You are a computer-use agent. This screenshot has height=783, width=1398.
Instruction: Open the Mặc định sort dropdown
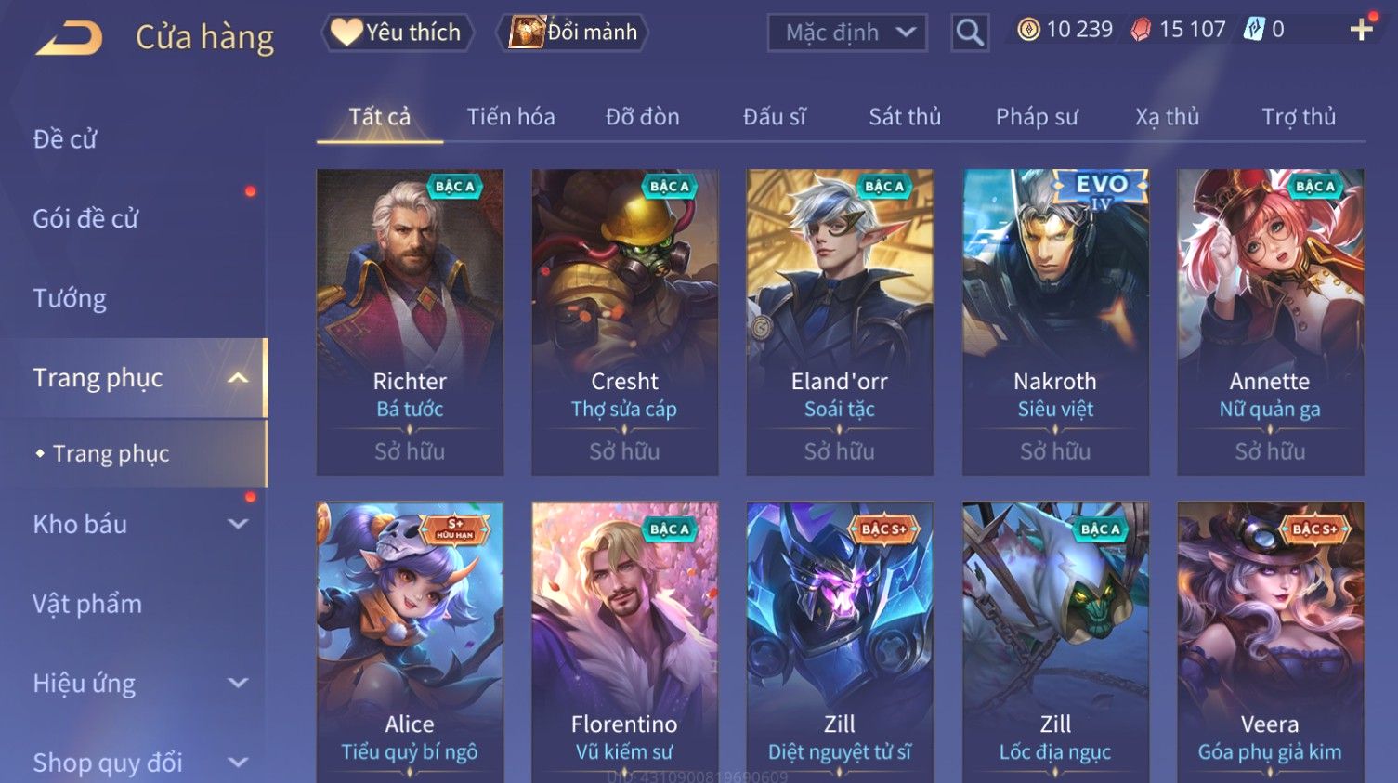click(847, 33)
